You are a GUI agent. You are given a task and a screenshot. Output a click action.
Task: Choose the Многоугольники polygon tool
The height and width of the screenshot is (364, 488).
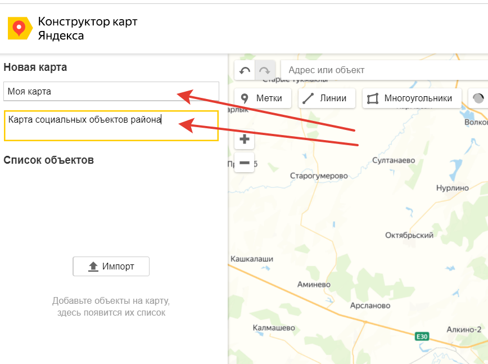[412, 98]
